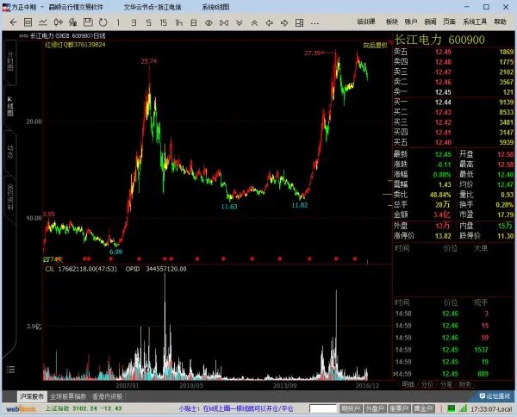Open the 培训课 menu
Image resolution: width=517 pixels, height=417 pixels.
tap(366, 22)
